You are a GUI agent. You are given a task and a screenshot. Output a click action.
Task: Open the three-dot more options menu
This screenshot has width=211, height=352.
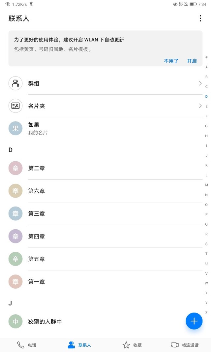tap(200, 18)
